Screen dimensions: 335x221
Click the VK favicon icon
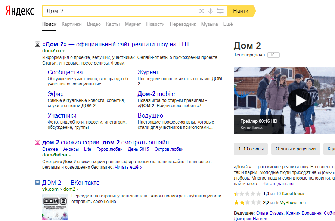37,183
